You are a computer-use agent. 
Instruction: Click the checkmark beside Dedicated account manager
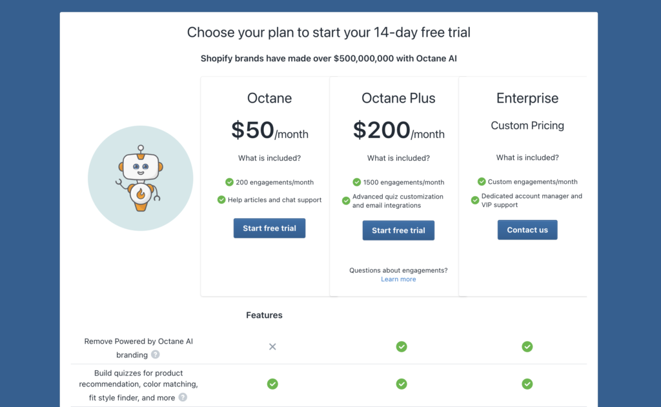(475, 200)
